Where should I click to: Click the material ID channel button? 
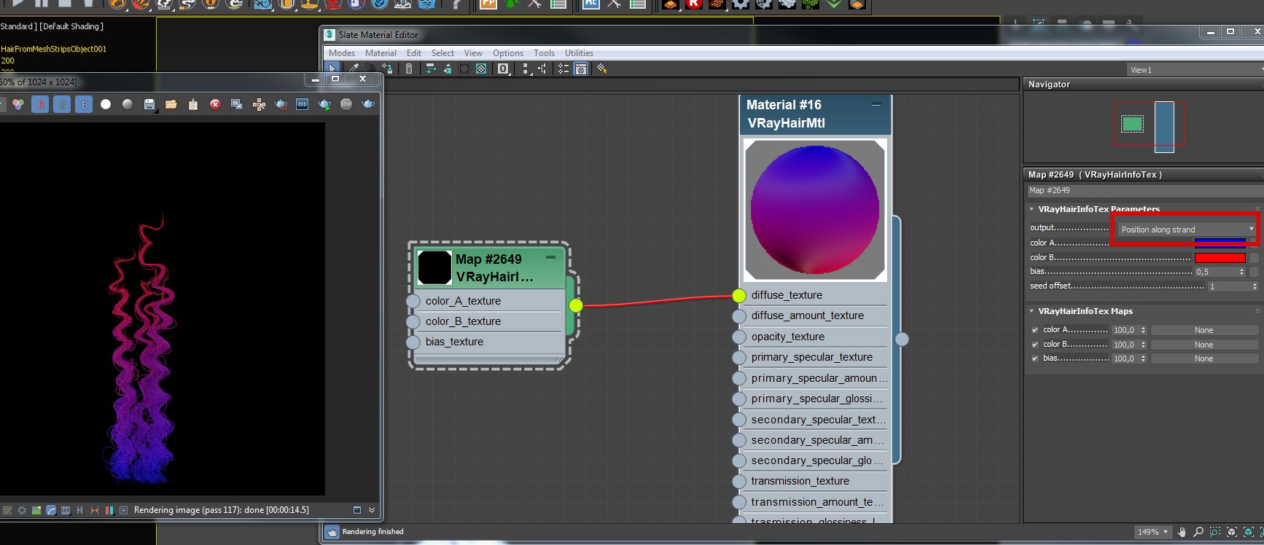503,68
